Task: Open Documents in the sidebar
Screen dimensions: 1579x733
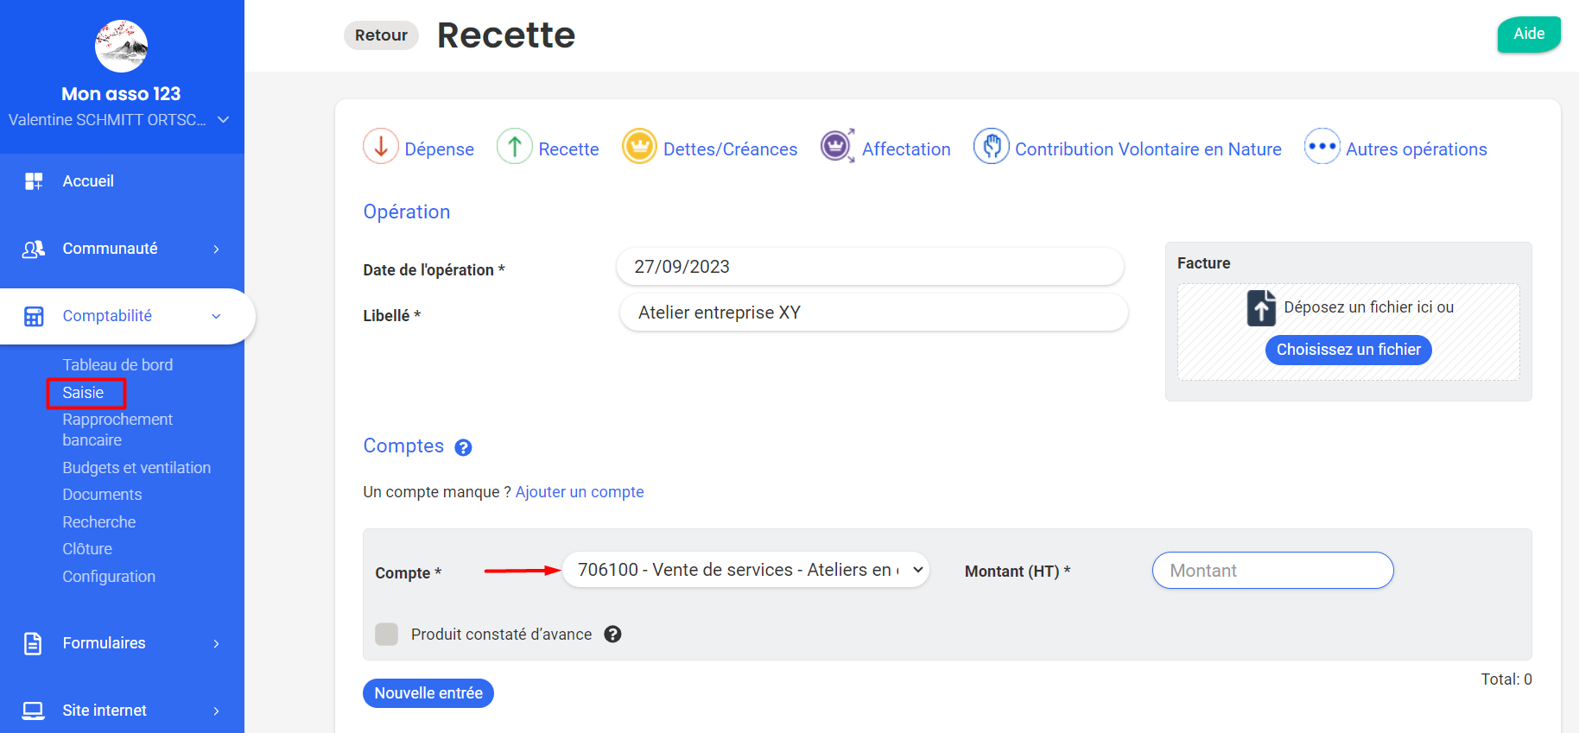Action: pos(102,495)
